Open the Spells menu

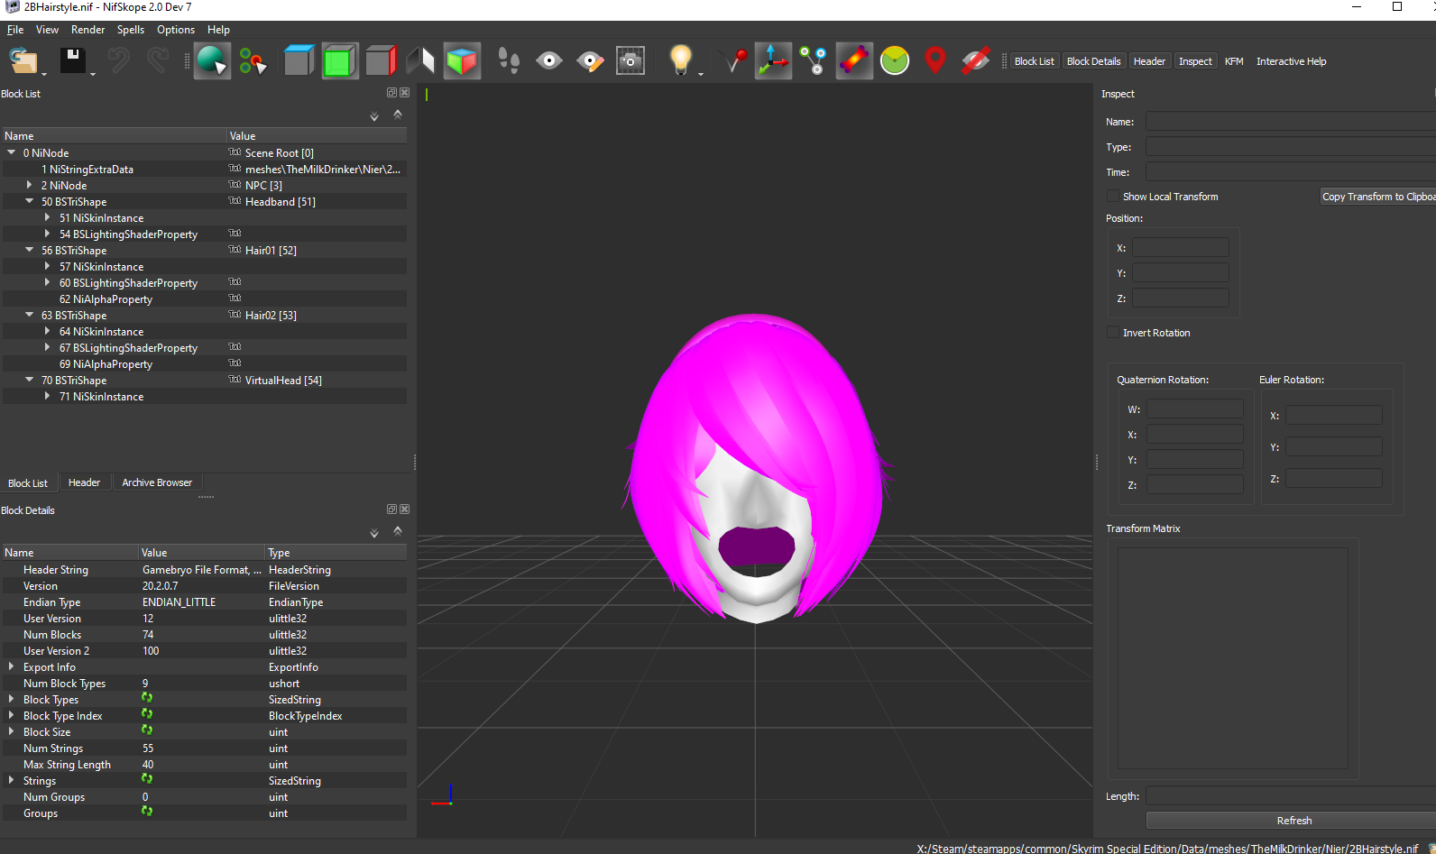pos(131,30)
